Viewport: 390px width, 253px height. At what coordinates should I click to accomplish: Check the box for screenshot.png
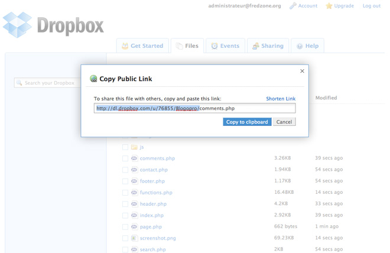pos(125,238)
